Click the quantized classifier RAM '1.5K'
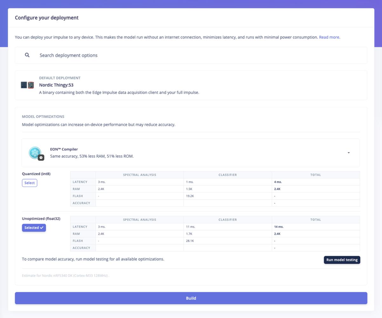This screenshot has height=318, width=382. pos(189,189)
